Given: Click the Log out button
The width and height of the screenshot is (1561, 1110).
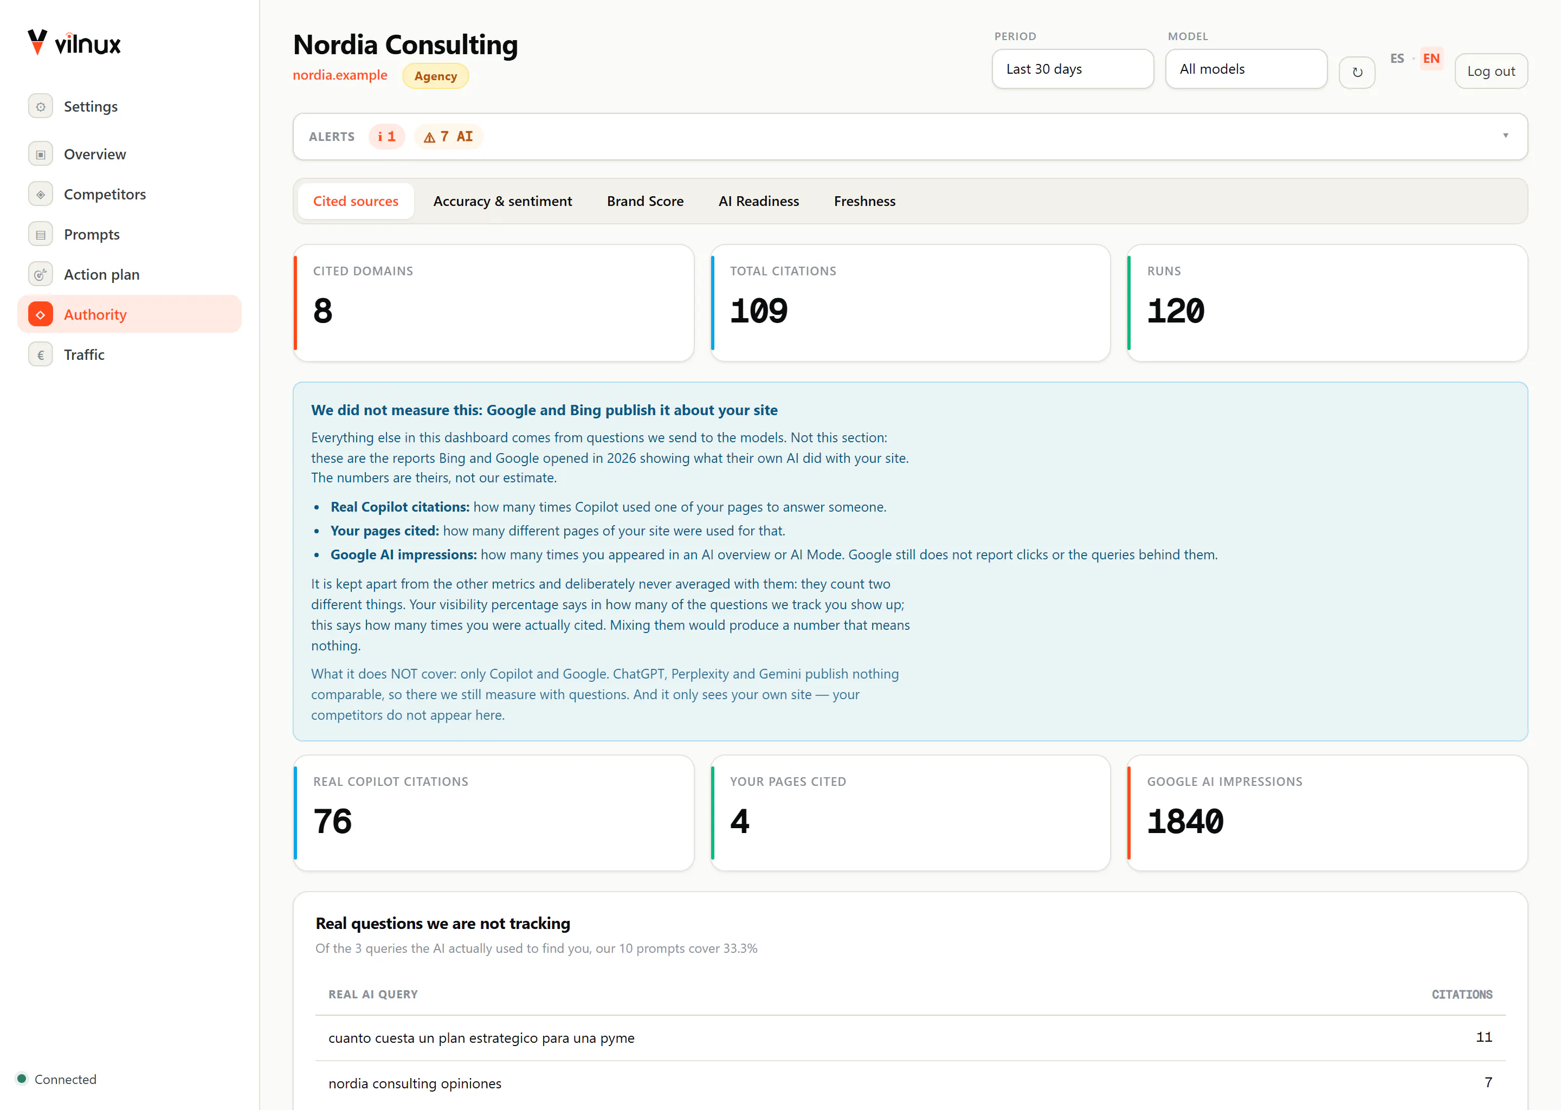Looking at the screenshot, I should [1491, 71].
